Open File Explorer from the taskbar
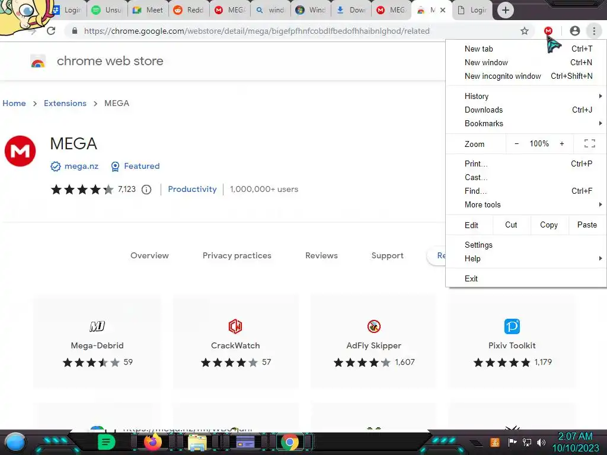The width and height of the screenshot is (607, 455). coord(197,442)
